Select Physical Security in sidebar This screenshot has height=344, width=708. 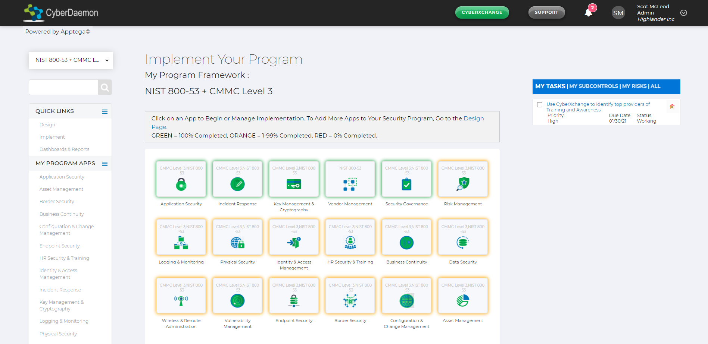point(58,334)
